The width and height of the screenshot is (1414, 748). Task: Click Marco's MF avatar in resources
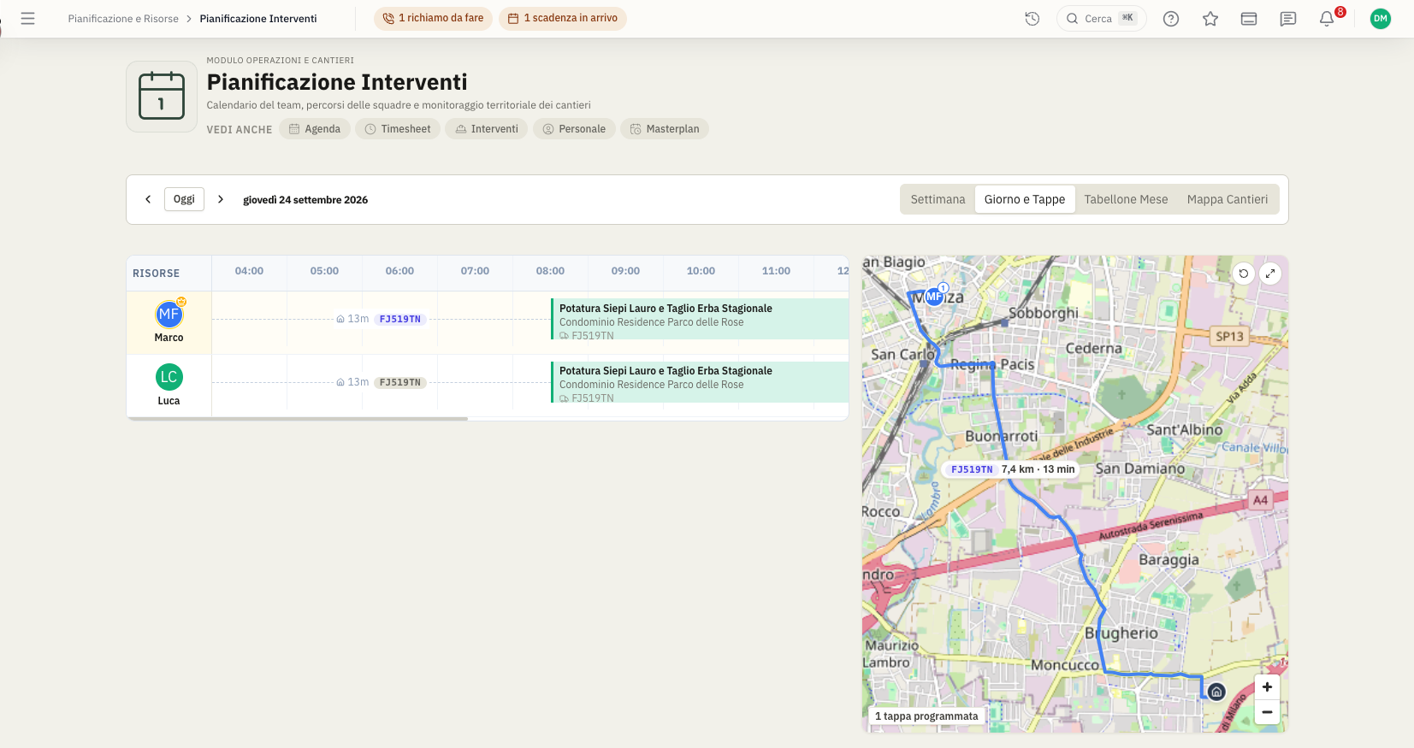coord(169,314)
